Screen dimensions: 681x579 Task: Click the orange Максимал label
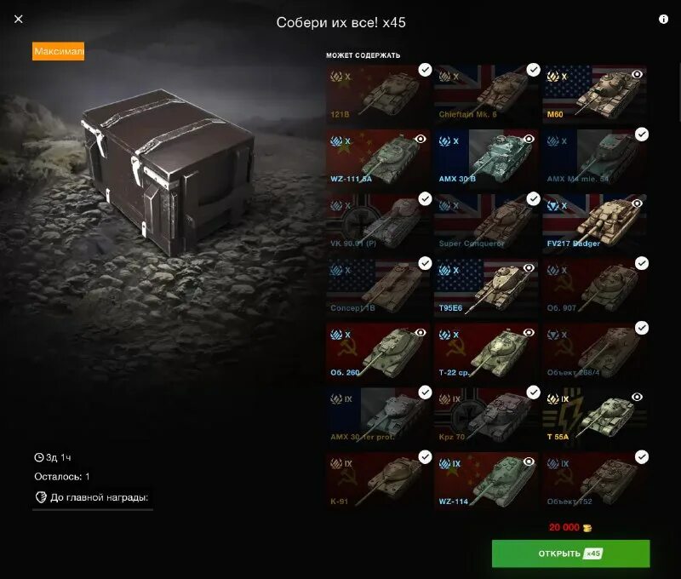point(58,51)
